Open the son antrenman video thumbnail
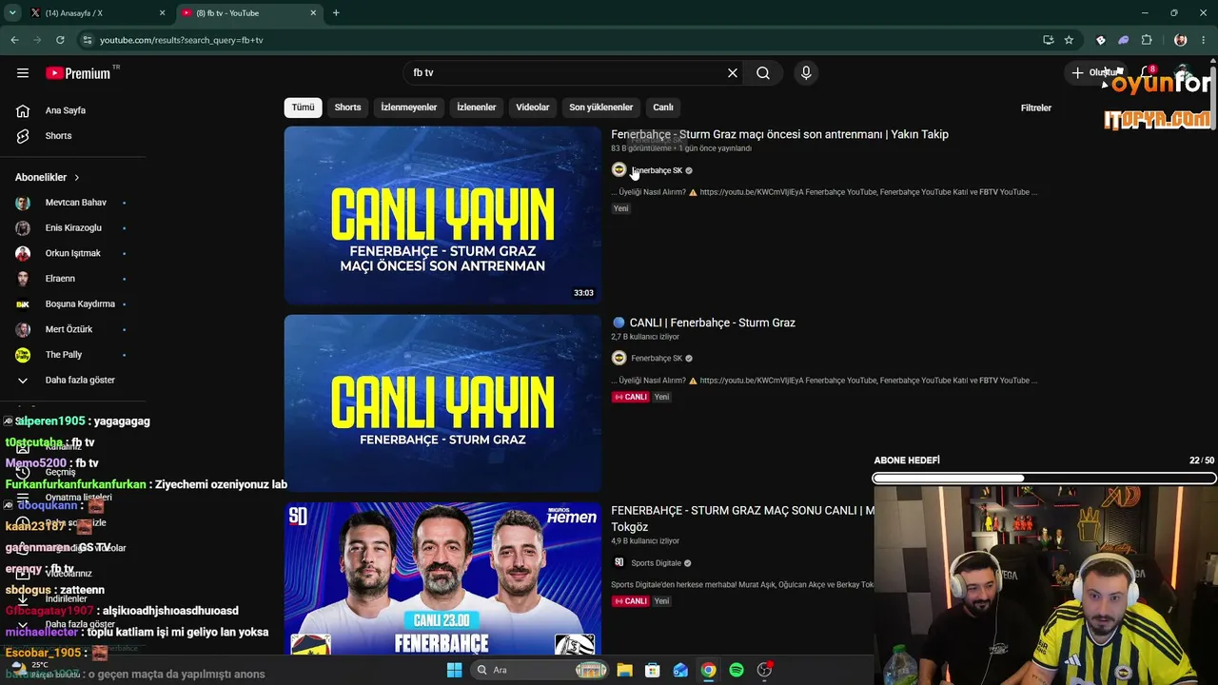1218x685 pixels. [442, 215]
